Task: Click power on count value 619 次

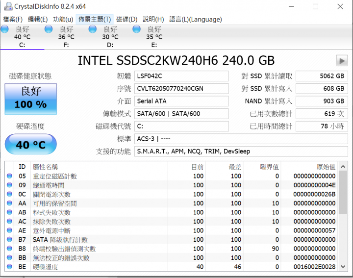Action: 322,114
